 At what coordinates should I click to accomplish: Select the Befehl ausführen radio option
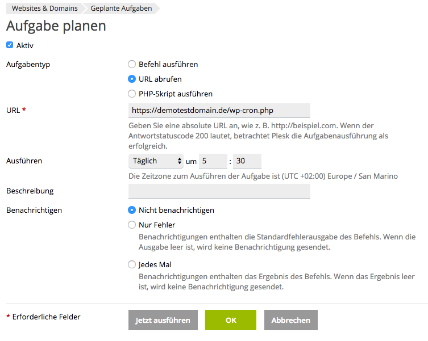(132, 64)
